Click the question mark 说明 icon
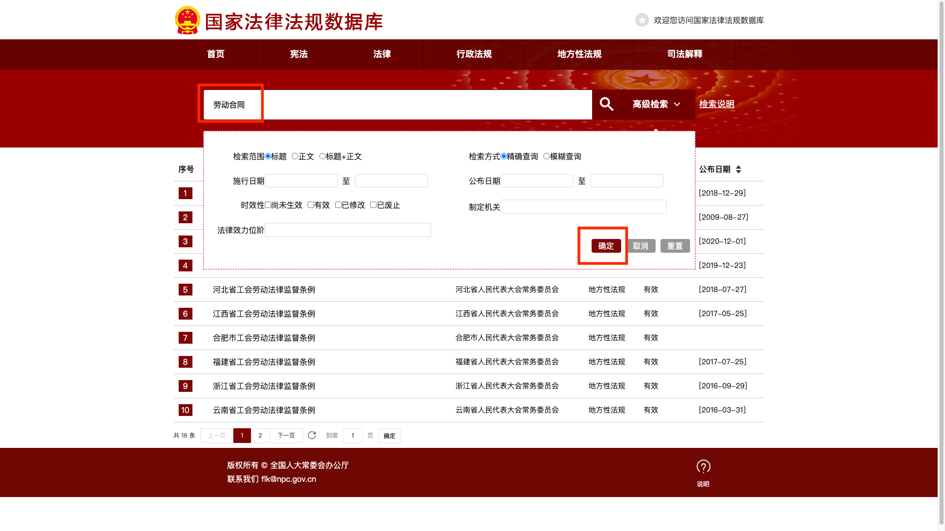 703,467
